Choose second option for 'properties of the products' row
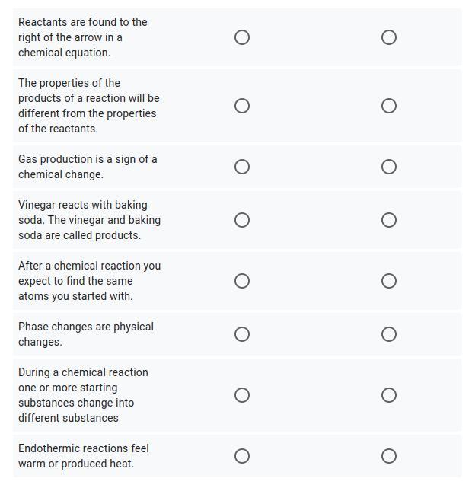The image size is (472, 488). 388,106
